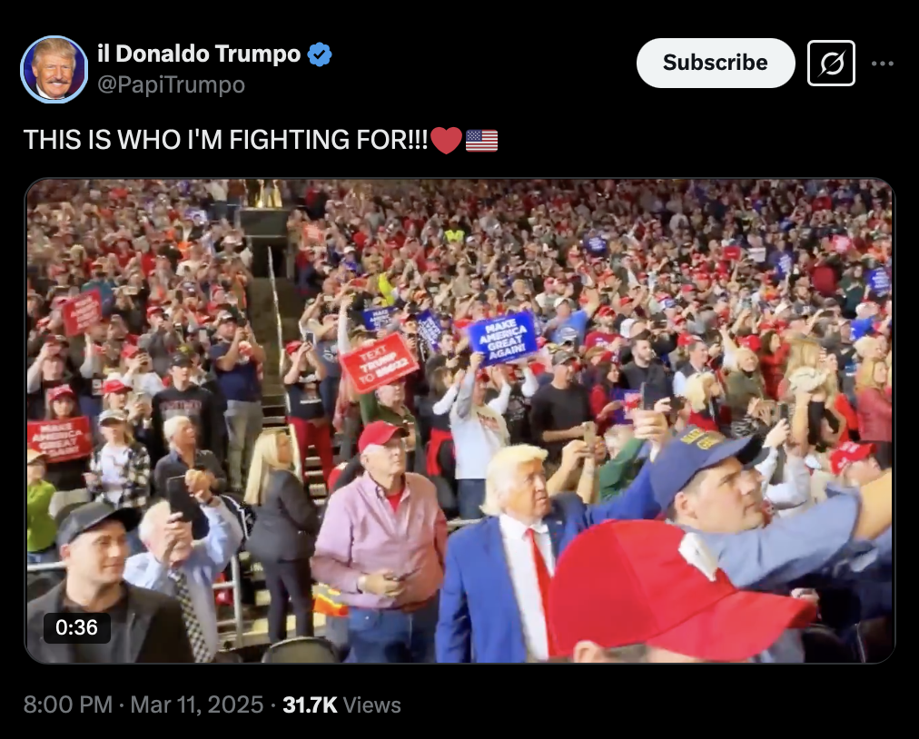Open the Grok slashed-circle icon
Viewport: 919px width, 739px height.
pos(831,63)
